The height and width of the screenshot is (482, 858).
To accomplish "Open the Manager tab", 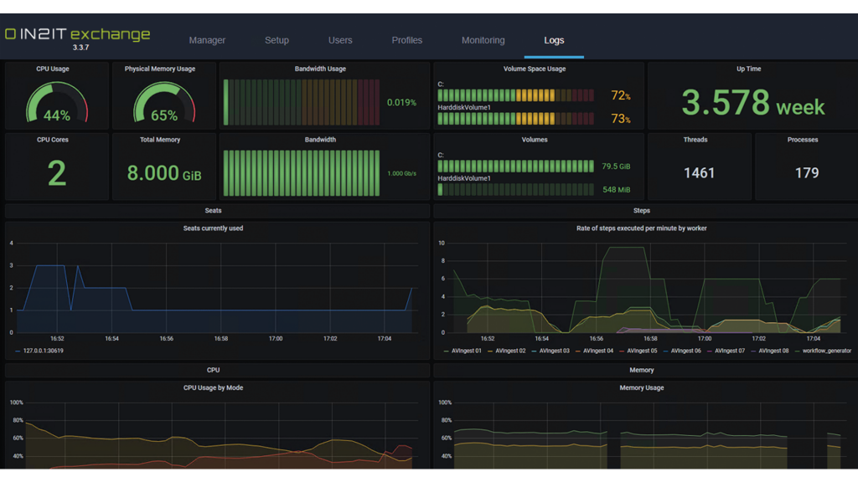I will click(x=207, y=40).
